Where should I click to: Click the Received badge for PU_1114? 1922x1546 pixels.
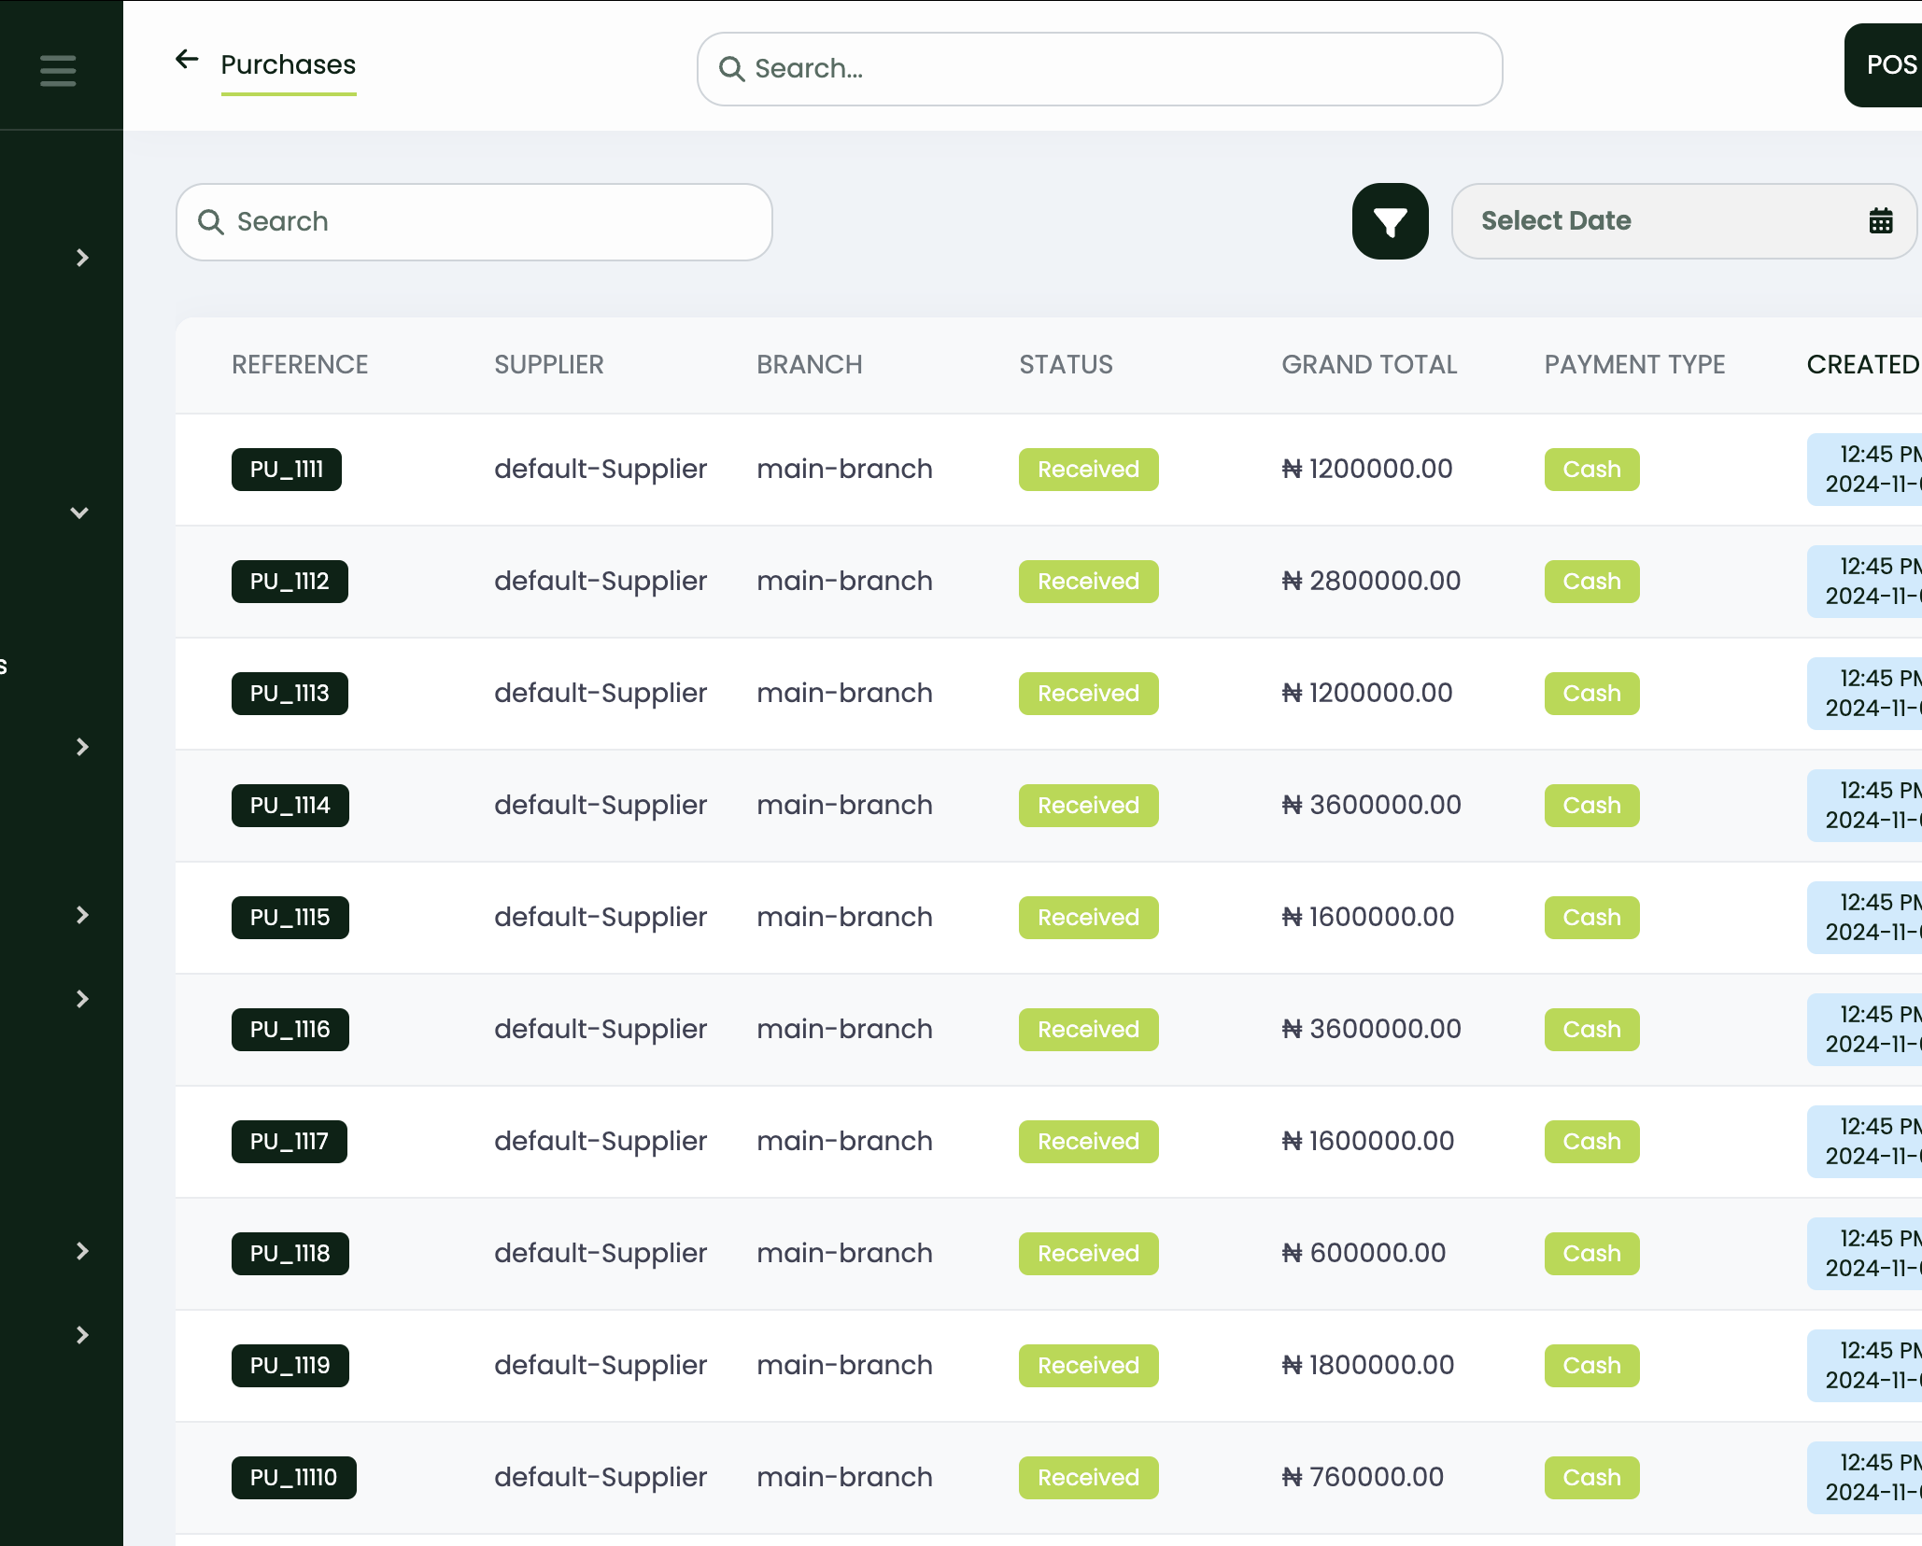point(1088,805)
